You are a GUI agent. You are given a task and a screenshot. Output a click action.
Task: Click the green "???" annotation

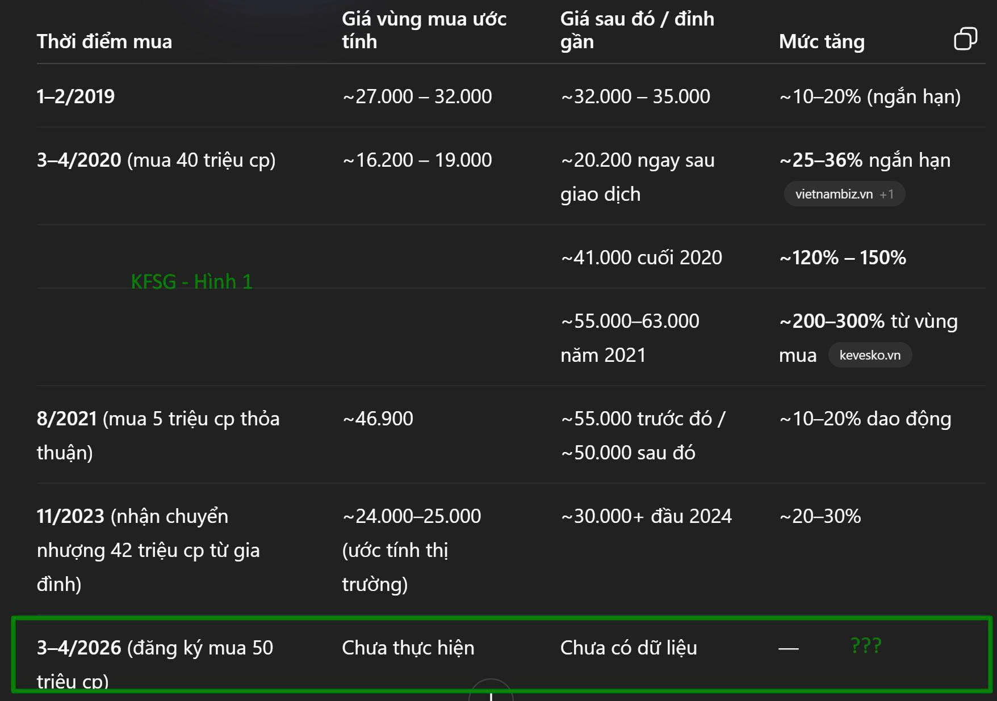[x=865, y=645]
